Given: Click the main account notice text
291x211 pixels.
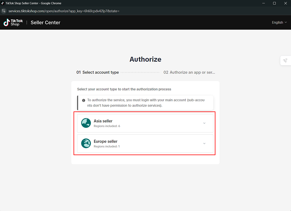Looking at the screenshot, I should [146, 103].
